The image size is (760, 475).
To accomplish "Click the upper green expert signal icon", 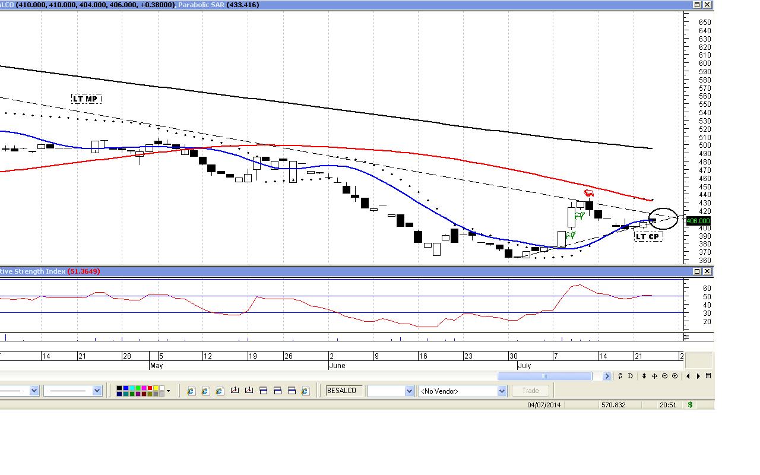I will point(579,216).
